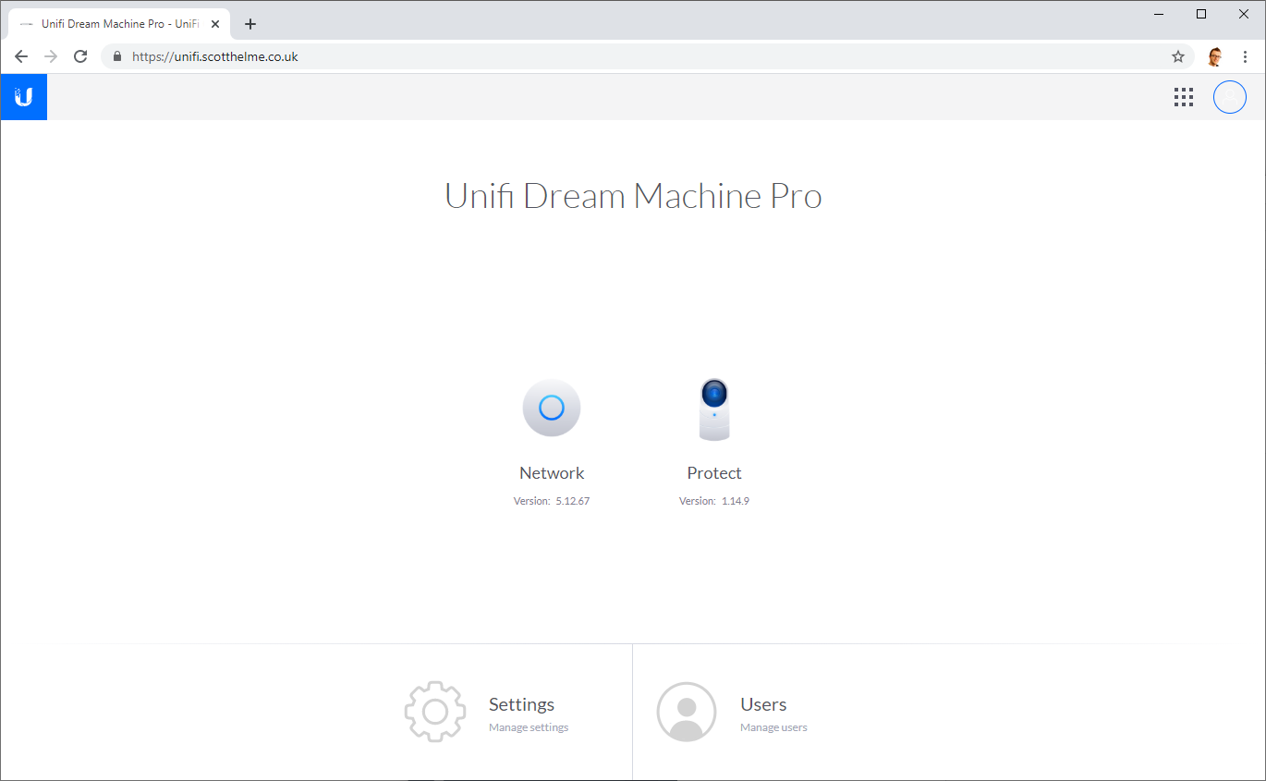1266x781 pixels.
Task: Minimize the Chrome window
Action: [1160, 14]
